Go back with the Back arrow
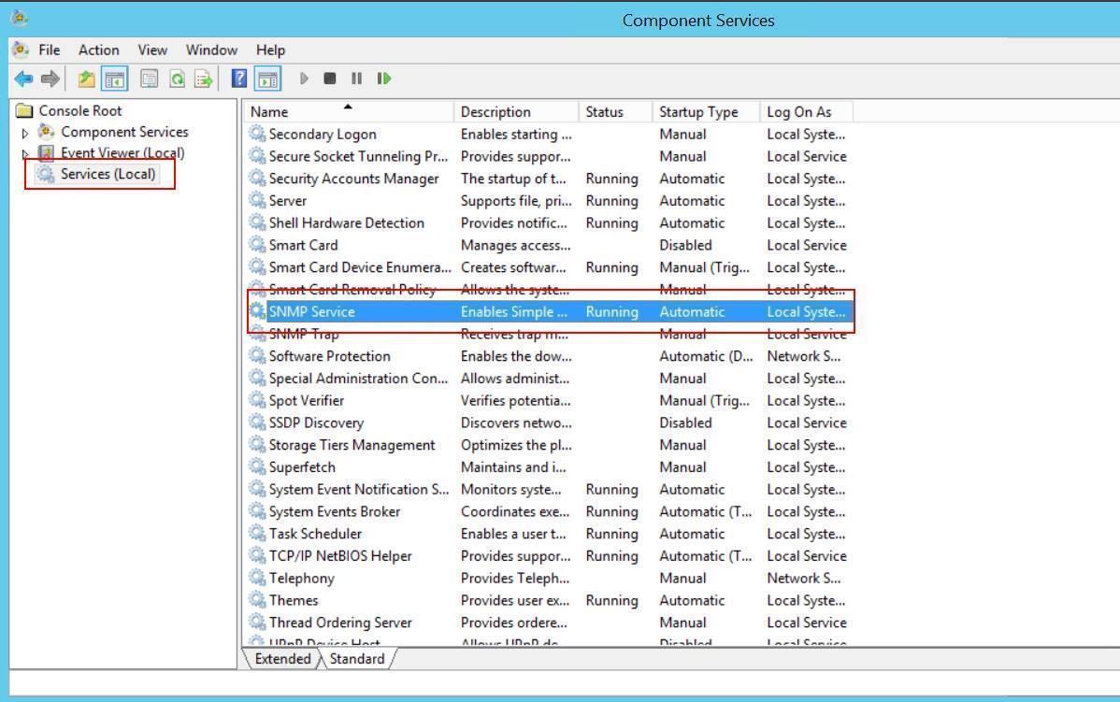Image resolution: width=1120 pixels, height=702 pixels. (23, 79)
